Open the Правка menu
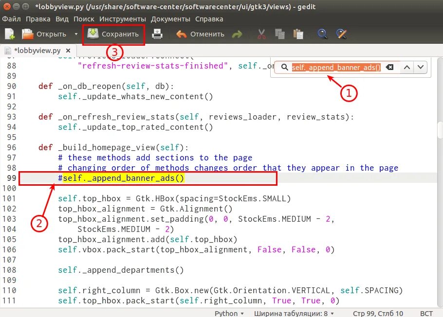The image size is (443, 317). coord(38,19)
